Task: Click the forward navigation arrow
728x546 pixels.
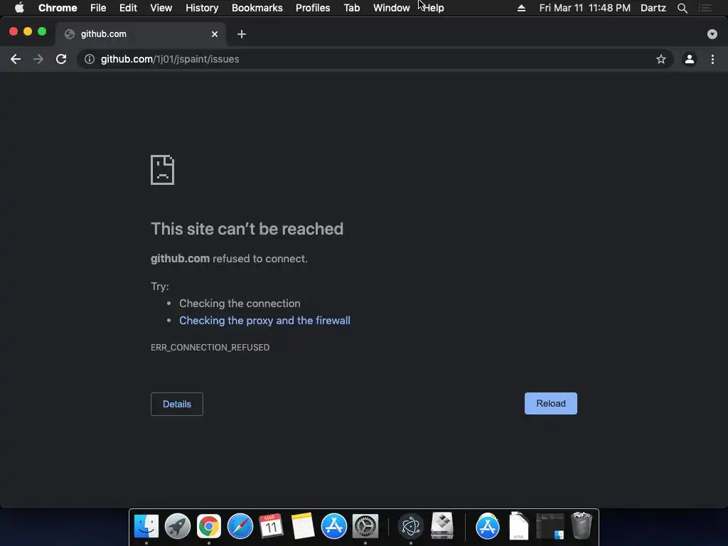Action: tap(38, 59)
